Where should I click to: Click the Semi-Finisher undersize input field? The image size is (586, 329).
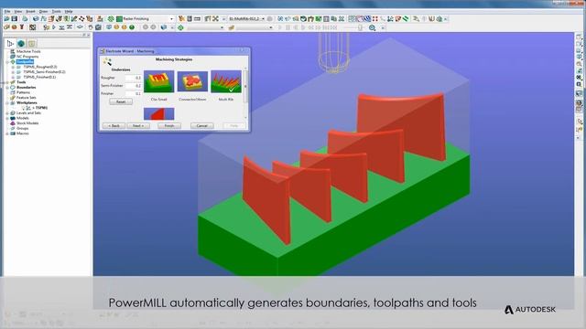click(x=134, y=86)
